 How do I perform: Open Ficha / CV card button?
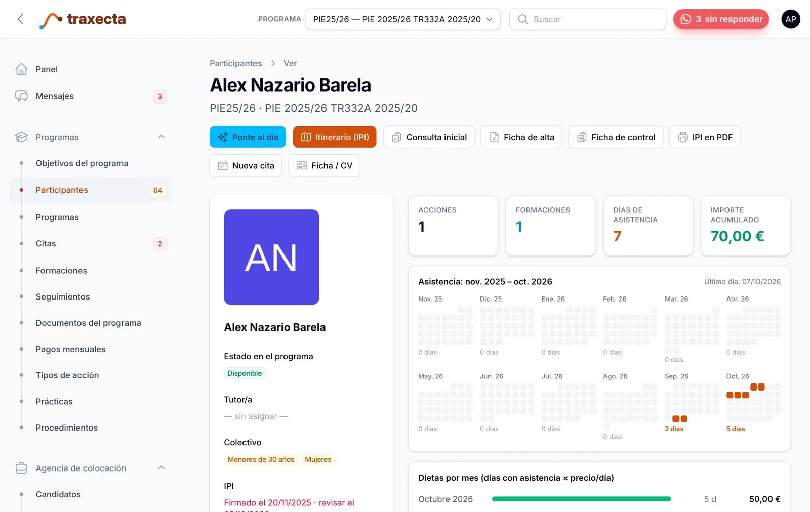(324, 165)
